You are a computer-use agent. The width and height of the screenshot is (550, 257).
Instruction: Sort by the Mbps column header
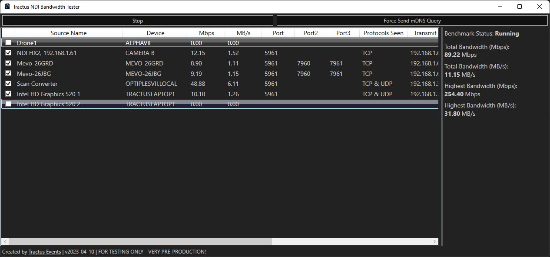(x=206, y=33)
